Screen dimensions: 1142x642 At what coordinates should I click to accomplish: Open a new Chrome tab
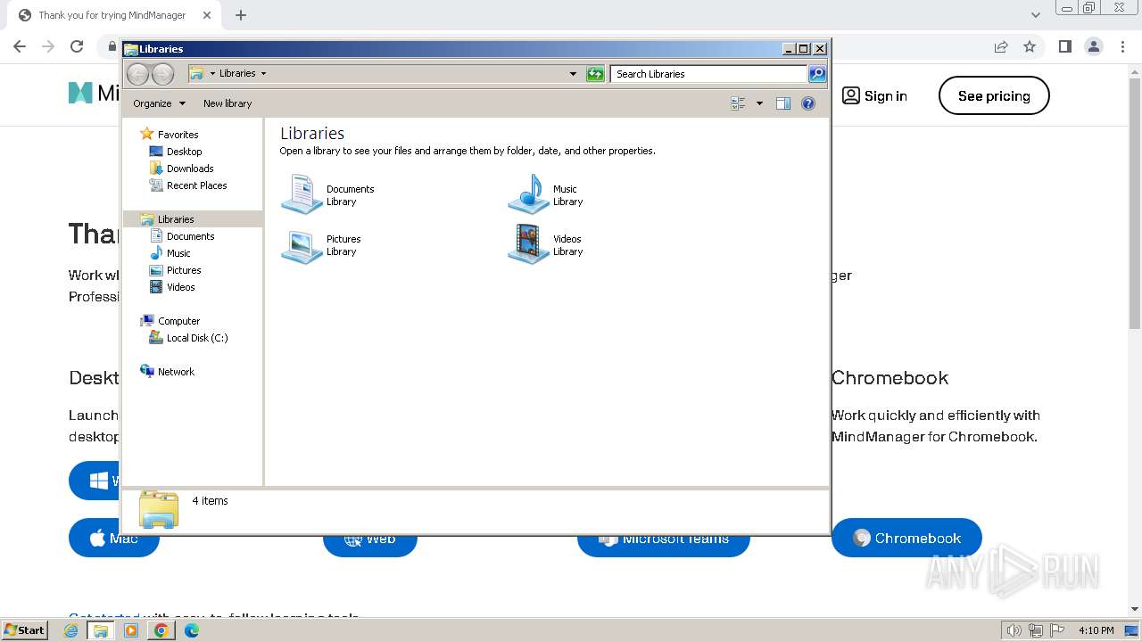point(241,15)
